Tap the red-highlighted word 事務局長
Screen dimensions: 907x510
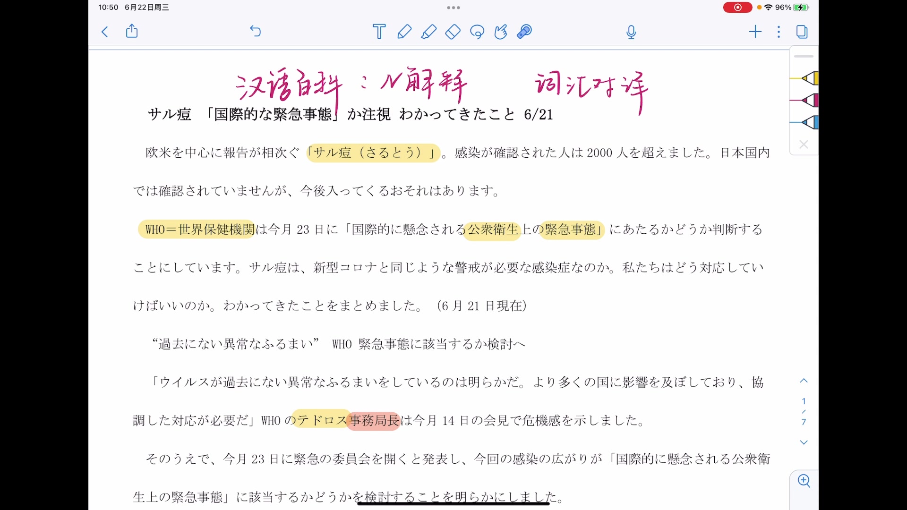tap(374, 420)
